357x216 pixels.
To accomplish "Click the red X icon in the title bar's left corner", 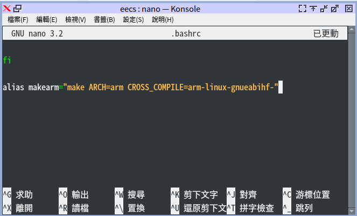I will coord(7,8).
